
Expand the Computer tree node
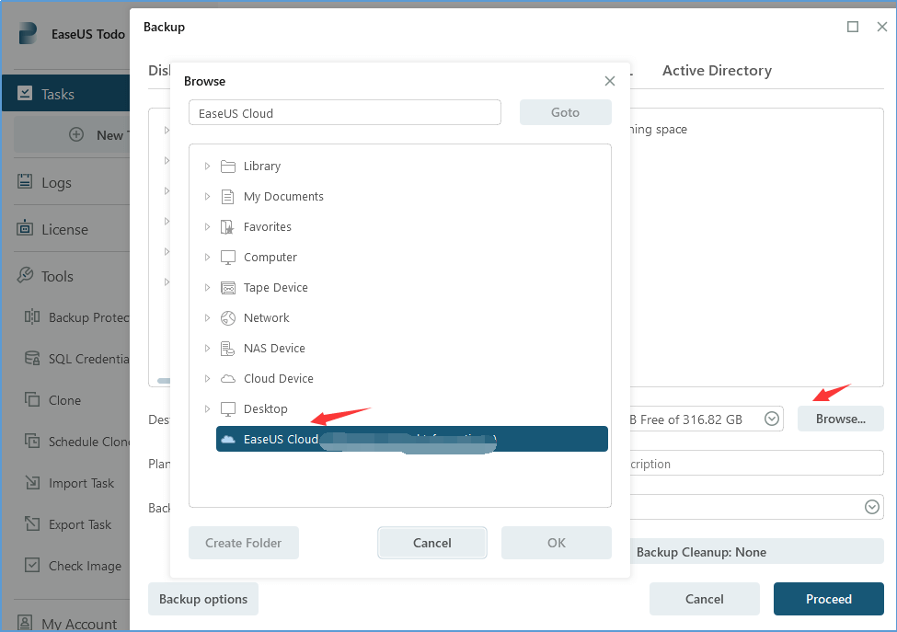207,258
